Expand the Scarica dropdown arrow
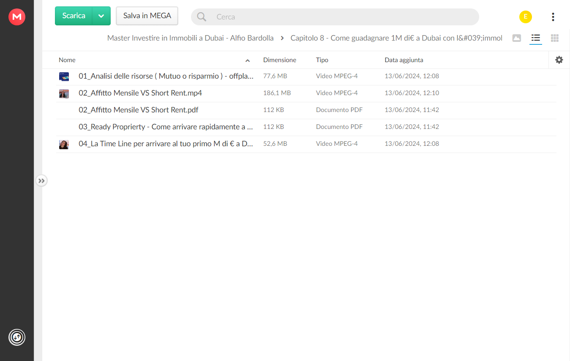570x361 pixels. tap(101, 16)
